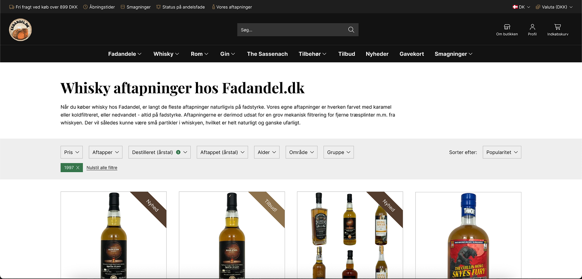
Task: Expand the Område filter
Action: [x=301, y=152]
